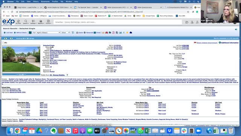Click the browser address bar
This screenshot has height=136, width=241.
101,12
